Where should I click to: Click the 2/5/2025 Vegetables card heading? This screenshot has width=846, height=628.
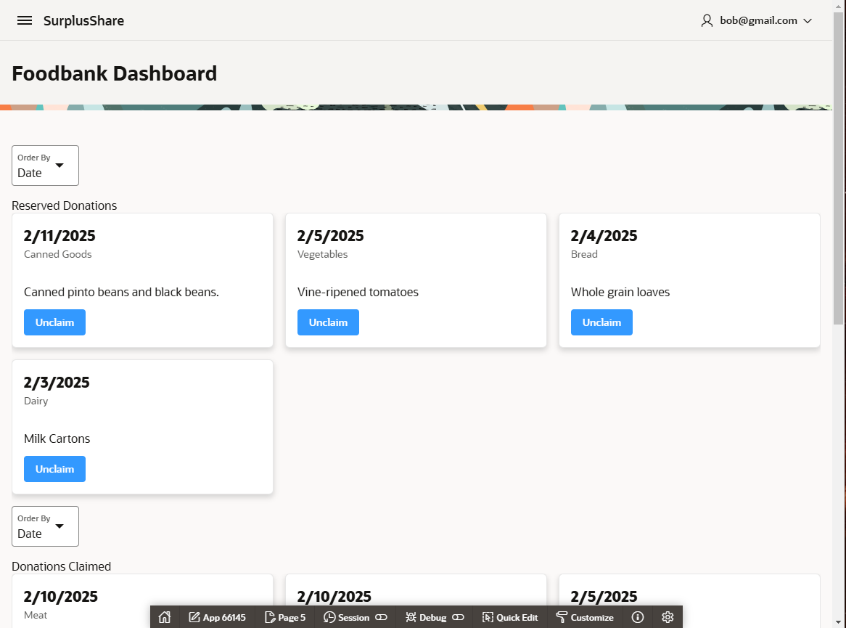[x=330, y=236]
